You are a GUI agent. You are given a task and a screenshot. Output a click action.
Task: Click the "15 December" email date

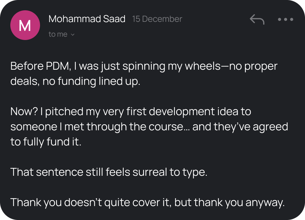point(157,19)
